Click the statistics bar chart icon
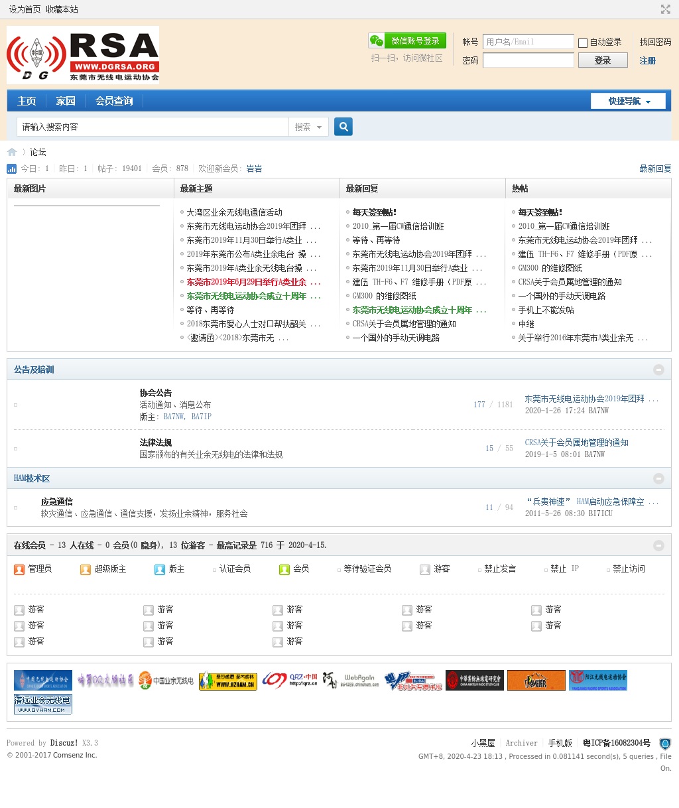The image size is (679, 808). (x=11, y=168)
